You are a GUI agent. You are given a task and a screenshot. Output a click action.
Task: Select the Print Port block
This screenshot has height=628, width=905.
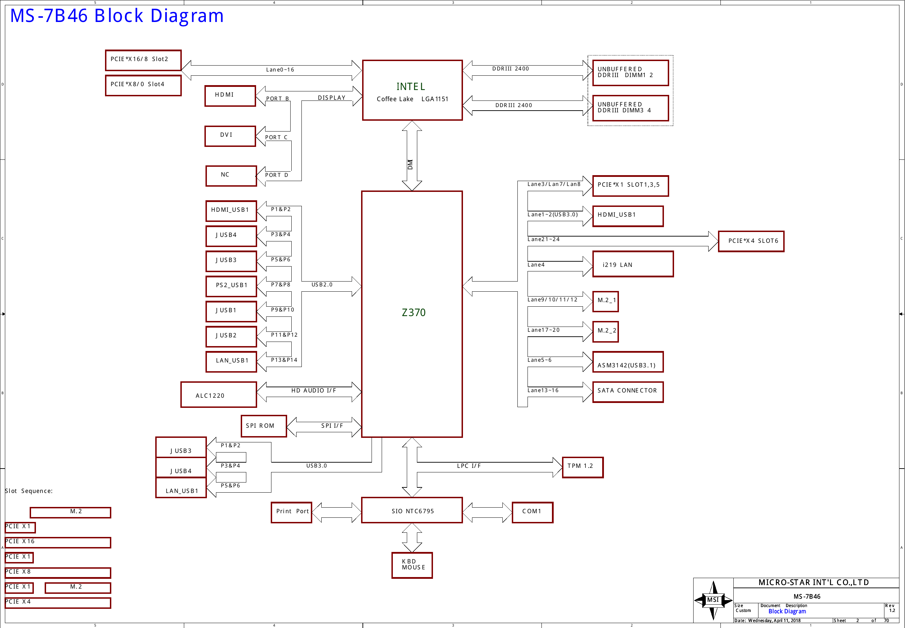click(x=291, y=512)
